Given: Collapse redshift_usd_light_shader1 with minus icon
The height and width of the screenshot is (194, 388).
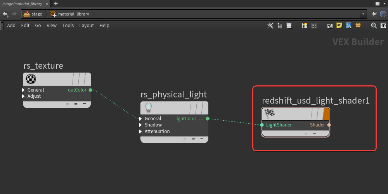Looking at the screenshot, I should point(323,132).
